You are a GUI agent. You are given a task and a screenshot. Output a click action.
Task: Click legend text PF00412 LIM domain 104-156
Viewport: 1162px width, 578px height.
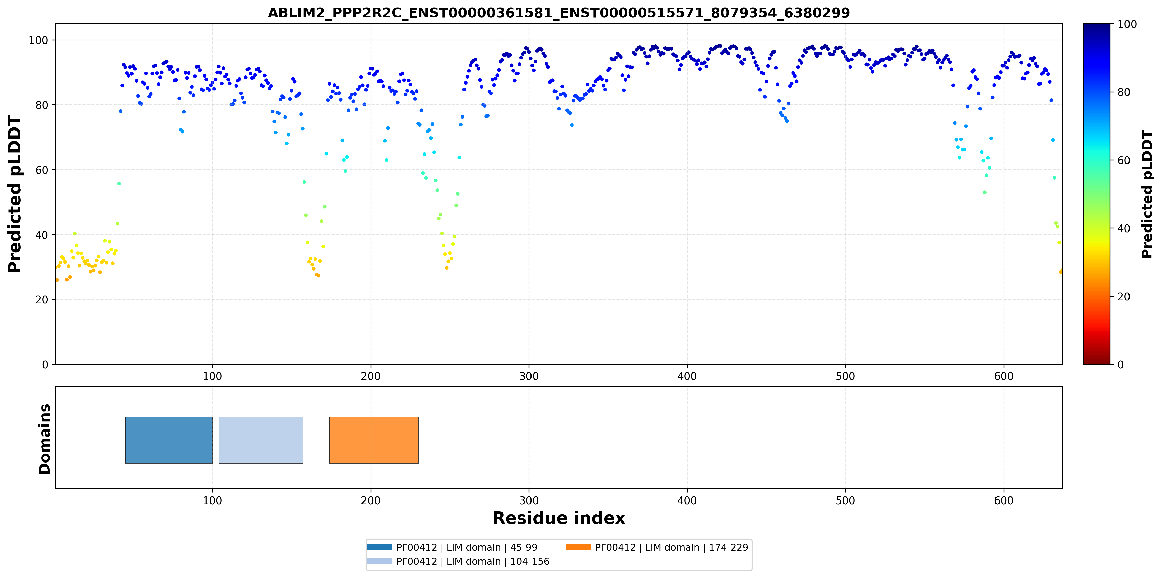(x=473, y=561)
